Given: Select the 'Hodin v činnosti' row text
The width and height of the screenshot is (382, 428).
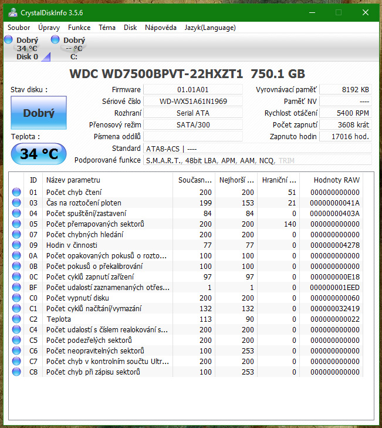Looking at the screenshot, I should [x=72, y=245].
